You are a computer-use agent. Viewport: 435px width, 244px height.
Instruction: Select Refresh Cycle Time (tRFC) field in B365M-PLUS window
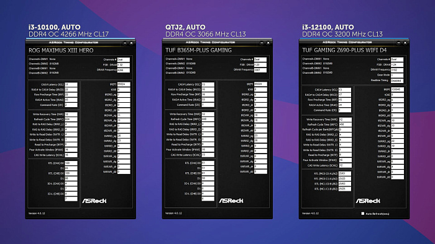pos(208,119)
